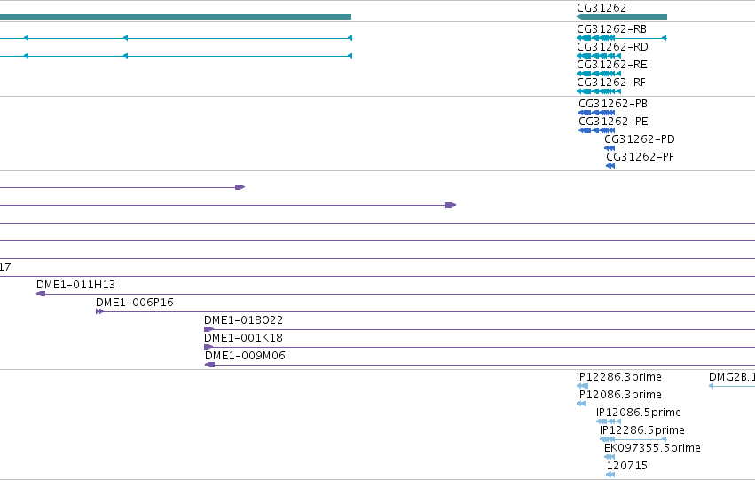Click the 120715 feature glyph

point(610,475)
